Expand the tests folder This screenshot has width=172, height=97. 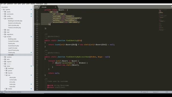coord(3,59)
